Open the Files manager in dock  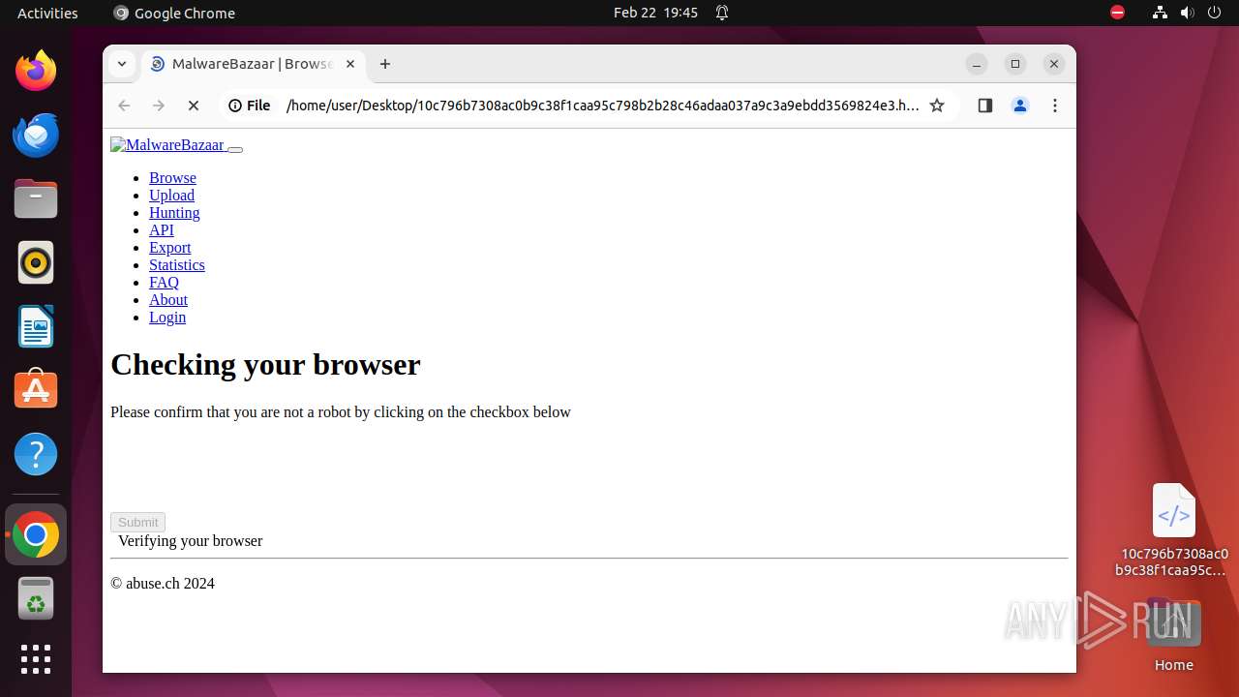[x=36, y=198]
